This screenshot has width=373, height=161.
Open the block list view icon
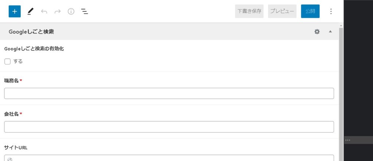85,11
